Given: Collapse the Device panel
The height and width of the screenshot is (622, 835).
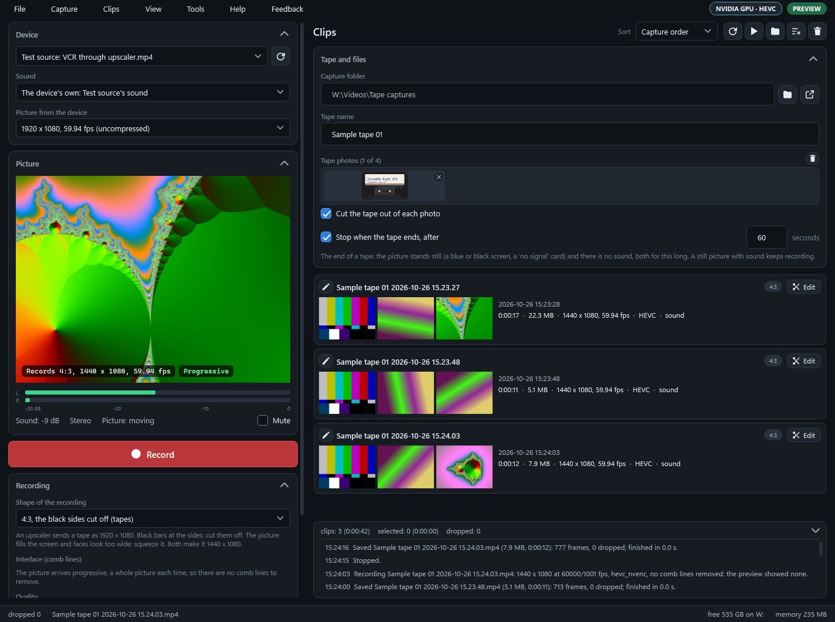Looking at the screenshot, I should click(x=284, y=35).
